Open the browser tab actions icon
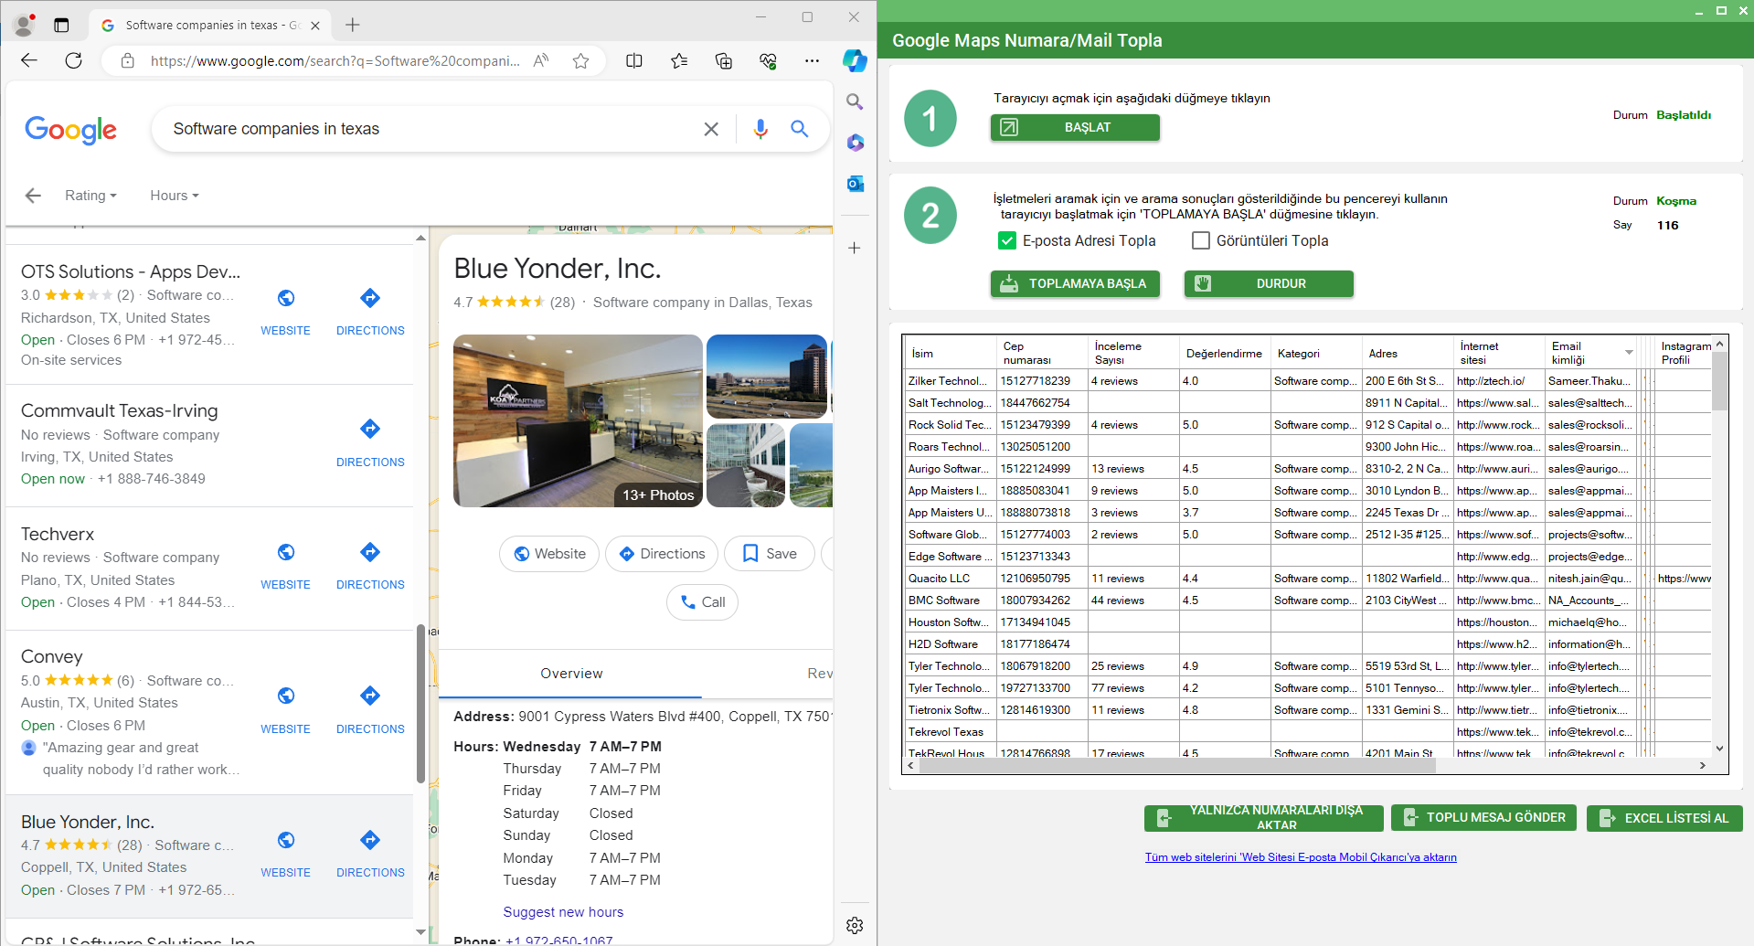Screen dimensions: 1754x946 61,25
